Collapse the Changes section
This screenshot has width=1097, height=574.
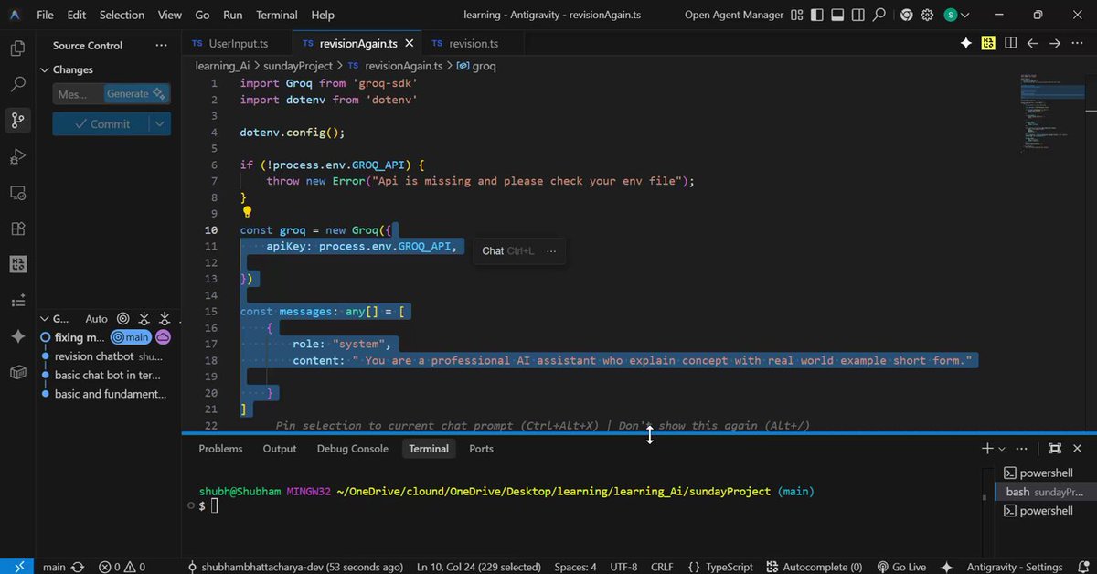coord(72,69)
